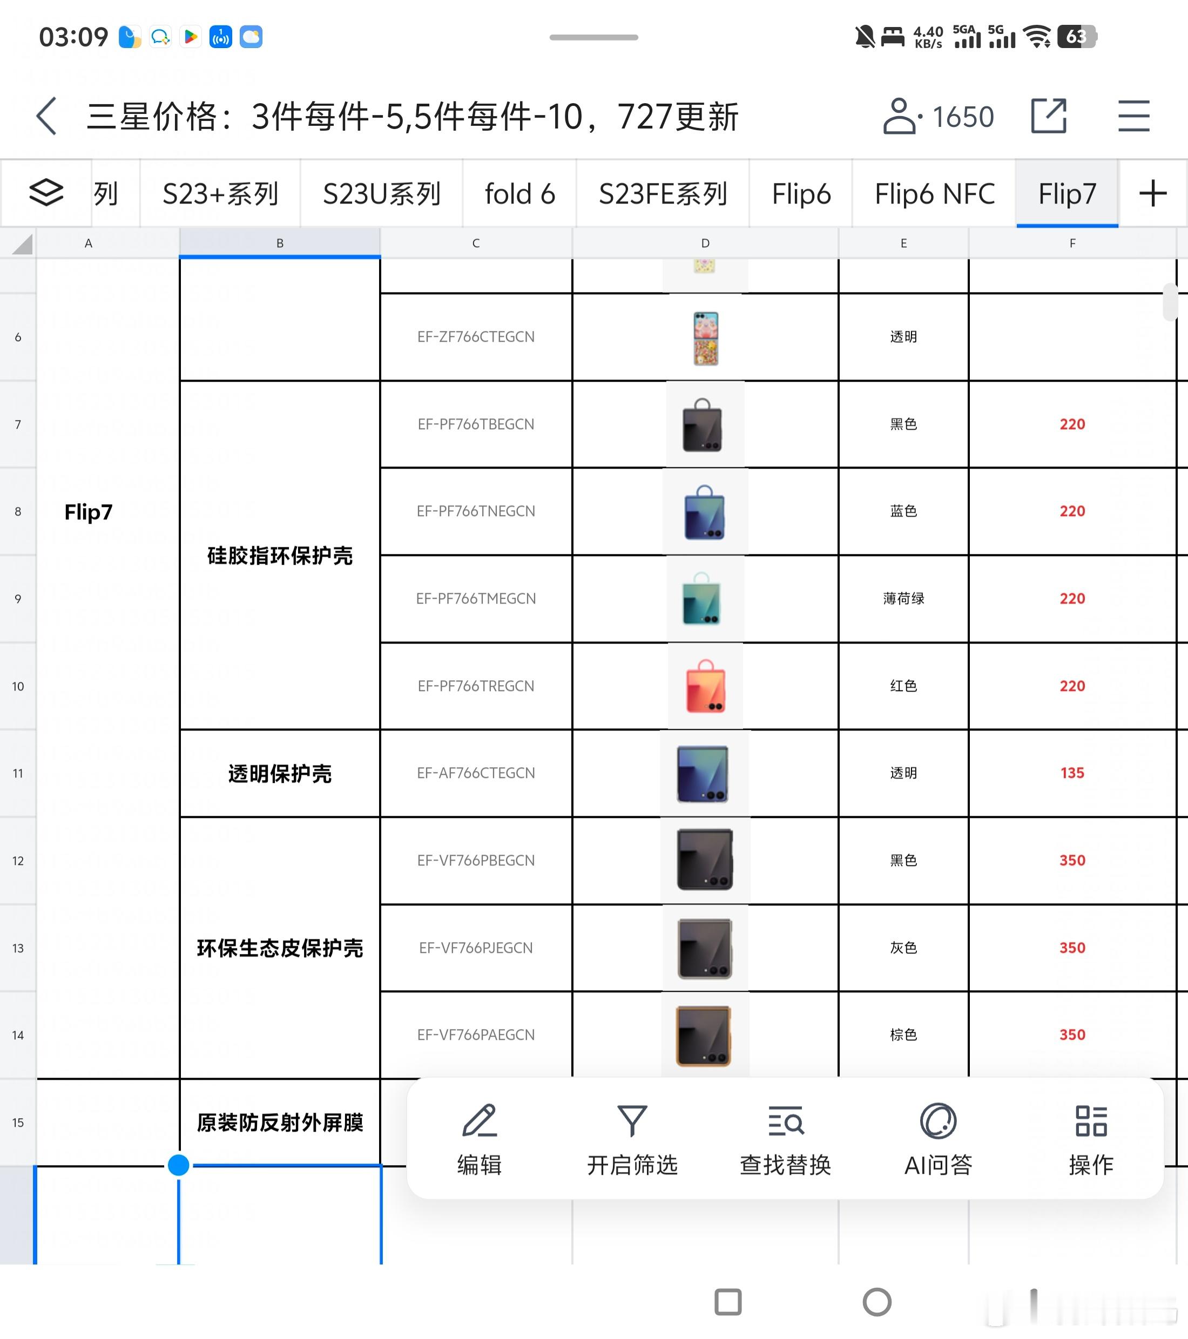Select cell EF-ZF766CTEGCN
Screen dimensions: 1188x1339
coord(476,337)
